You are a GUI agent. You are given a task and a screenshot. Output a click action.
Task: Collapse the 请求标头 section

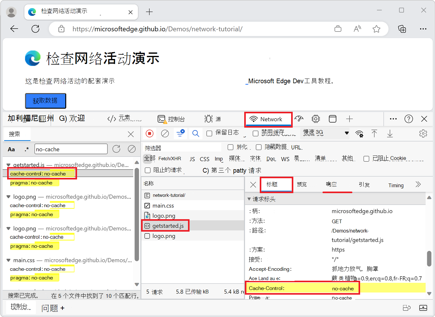[x=249, y=199]
